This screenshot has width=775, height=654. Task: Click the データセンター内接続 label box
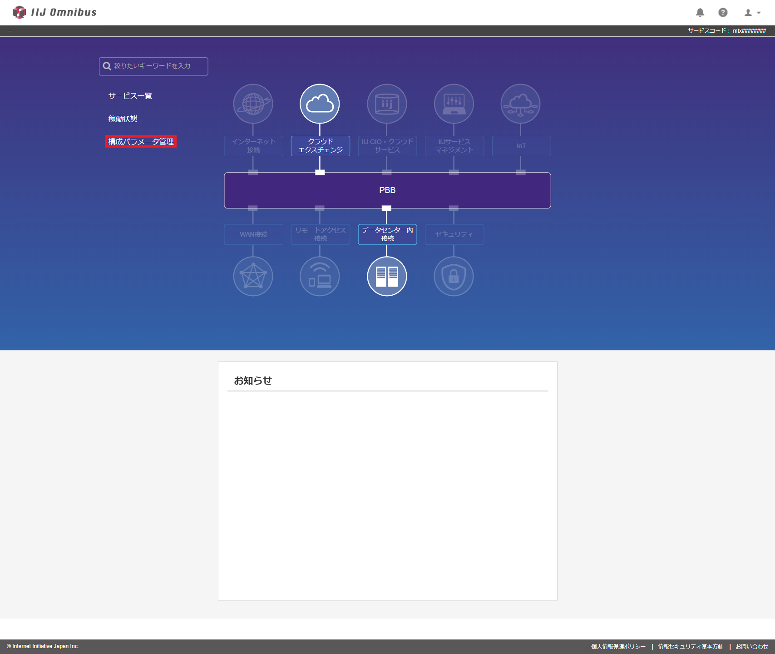387,234
